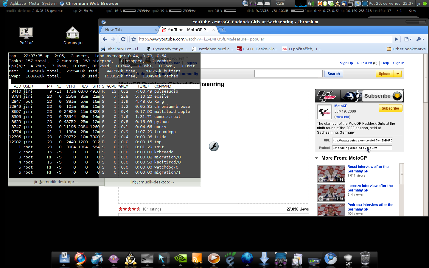Image resolution: width=429 pixels, height=268 pixels.
Task: Open the RozzlobeniMuzi.c... bookmark
Action: pyautogui.click(x=212, y=49)
